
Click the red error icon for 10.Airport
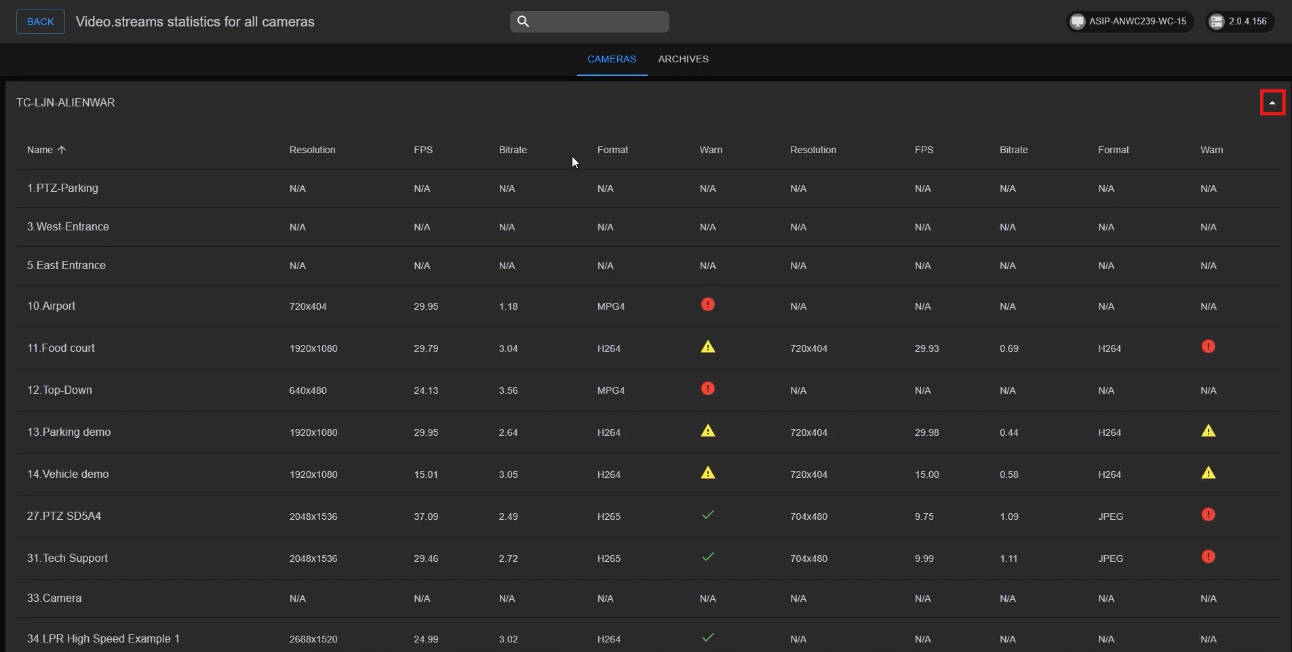pyautogui.click(x=707, y=305)
